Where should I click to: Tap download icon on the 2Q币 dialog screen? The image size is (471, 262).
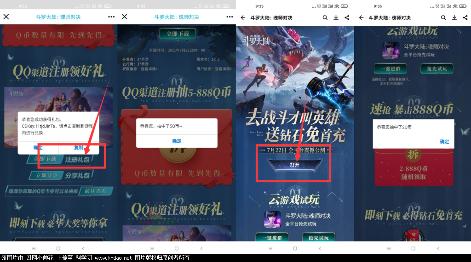tap(454, 18)
